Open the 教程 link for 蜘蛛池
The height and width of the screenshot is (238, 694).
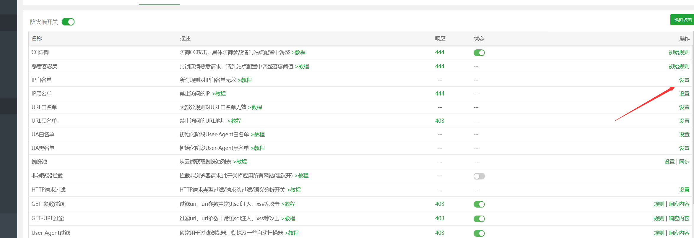click(x=240, y=162)
